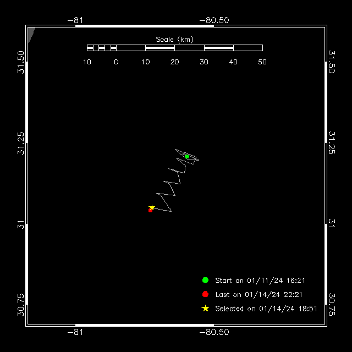Click the left latitude label '31.25'
This screenshot has height=352, width=352.
click(x=21, y=143)
